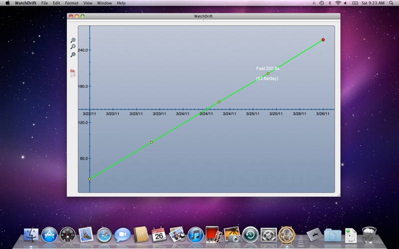399x249 pixels.
Task: Open the File menu
Action: [44, 3]
